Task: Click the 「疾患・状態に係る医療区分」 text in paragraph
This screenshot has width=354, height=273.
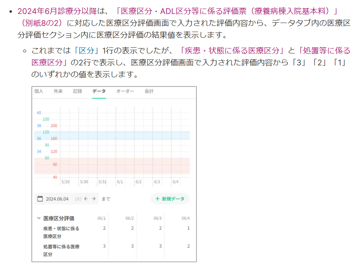Action: point(232,51)
